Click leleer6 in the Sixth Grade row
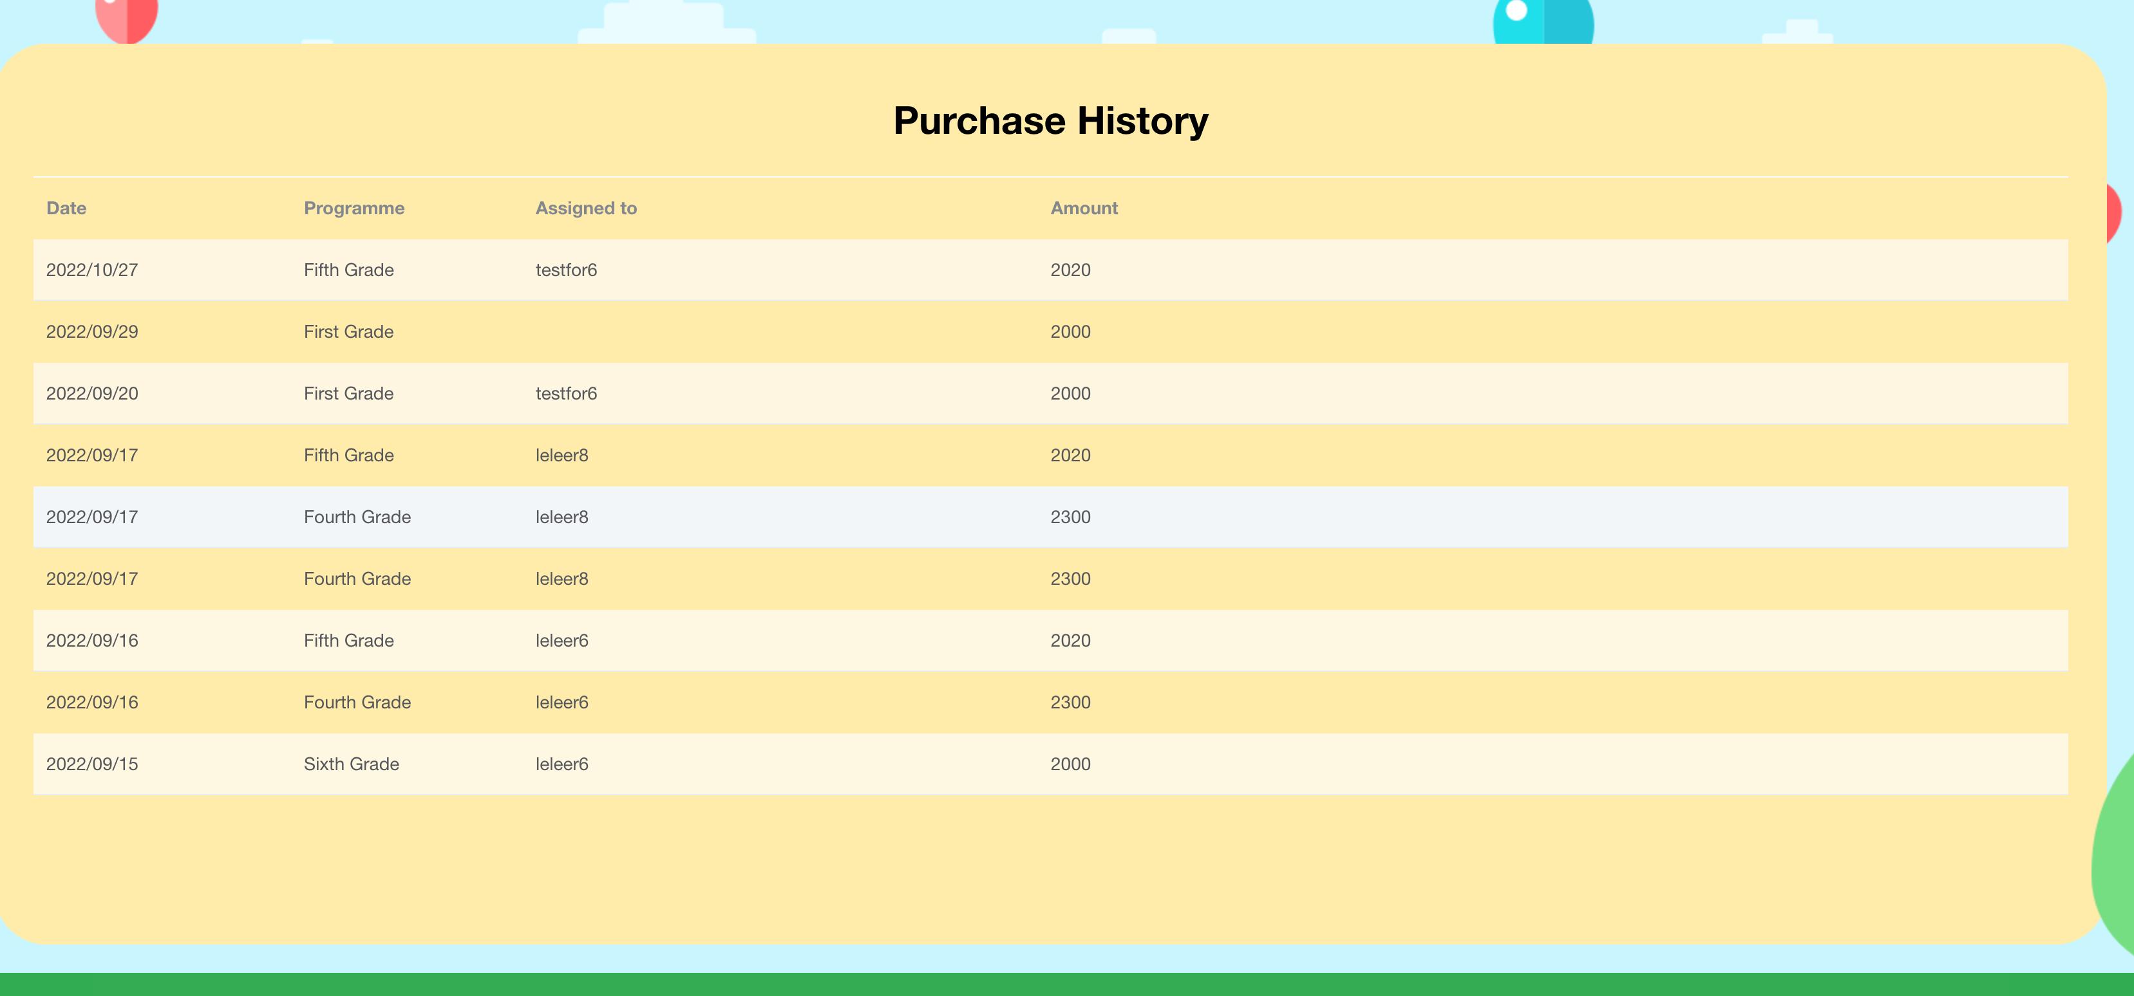Image resolution: width=2134 pixels, height=996 pixels. coord(562,763)
